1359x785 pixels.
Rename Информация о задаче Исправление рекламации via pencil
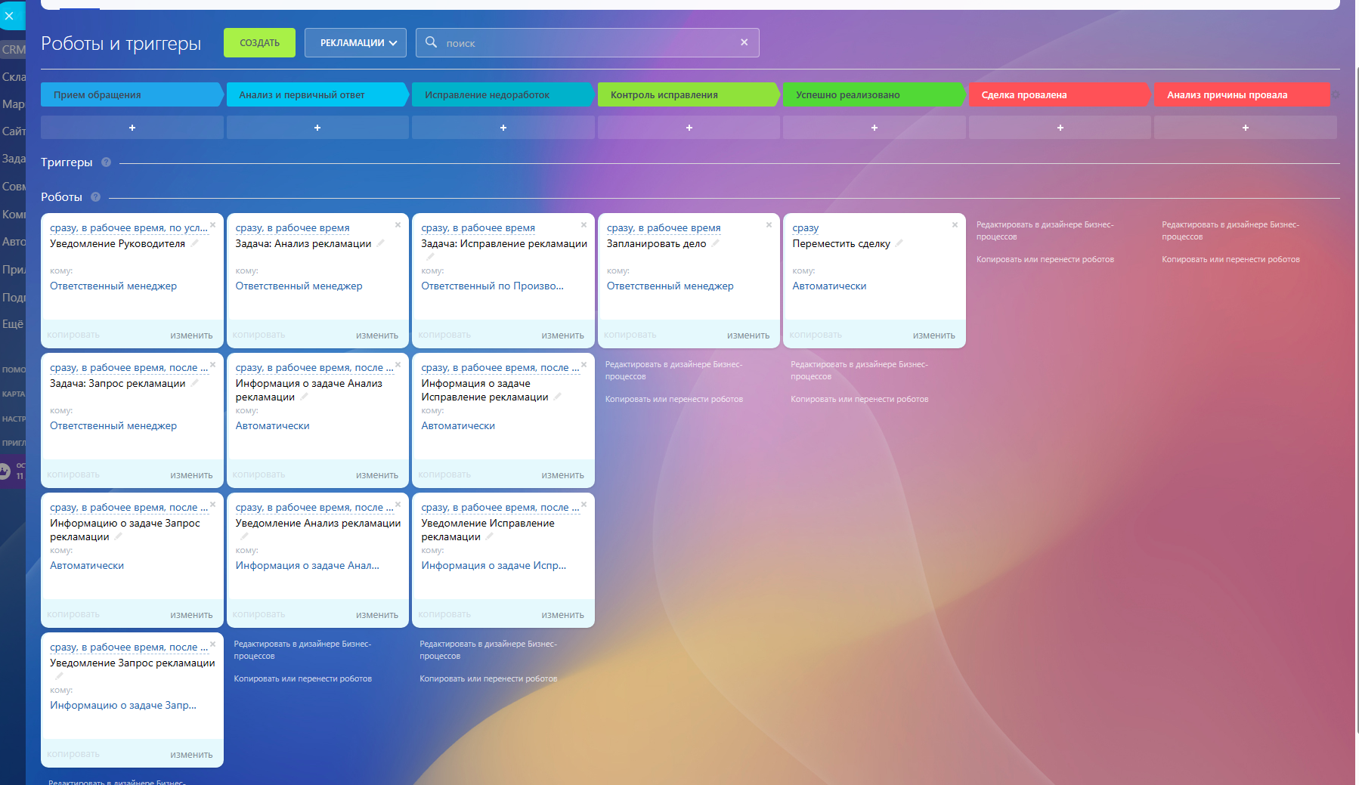[558, 397]
